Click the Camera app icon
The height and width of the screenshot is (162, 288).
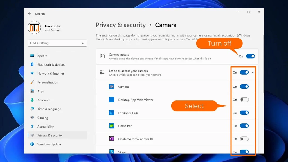(x=111, y=87)
